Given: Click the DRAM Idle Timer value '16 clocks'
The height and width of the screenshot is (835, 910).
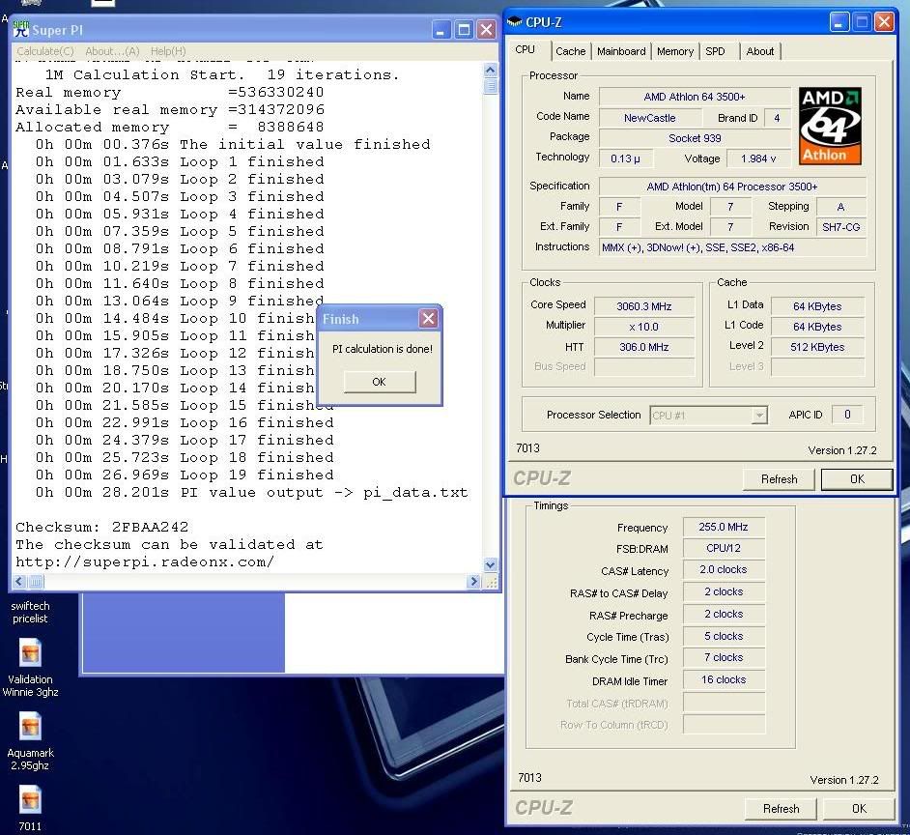Looking at the screenshot, I should click(x=724, y=680).
